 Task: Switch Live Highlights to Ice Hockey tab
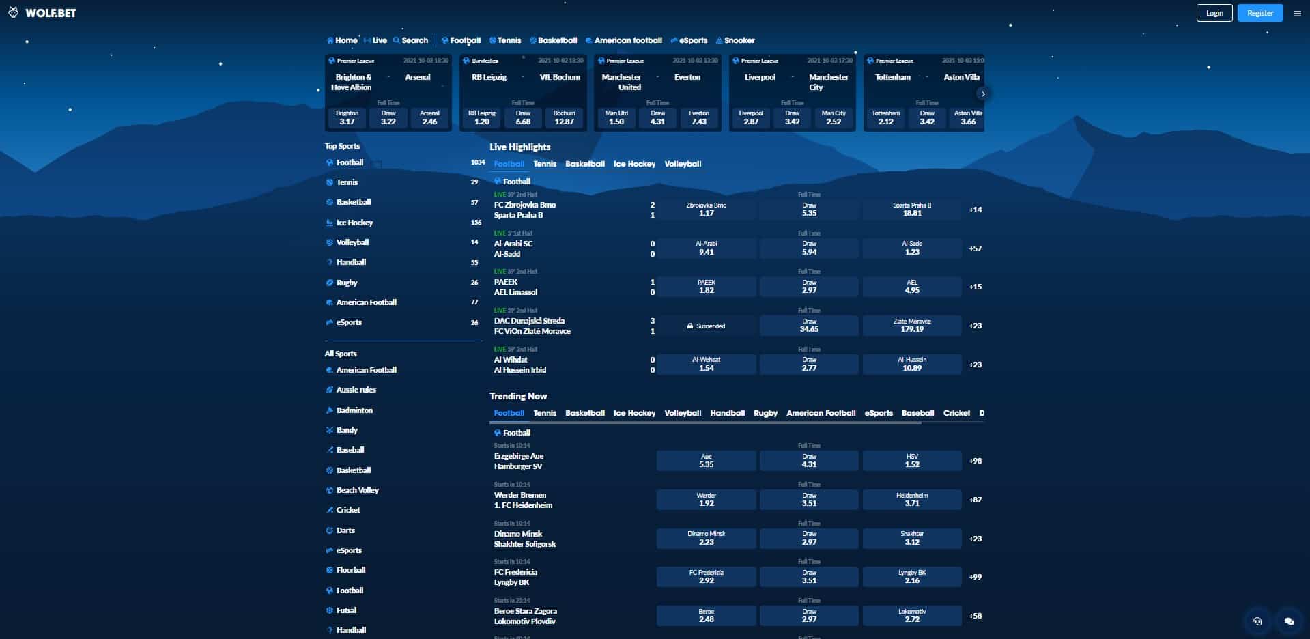[634, 164]
